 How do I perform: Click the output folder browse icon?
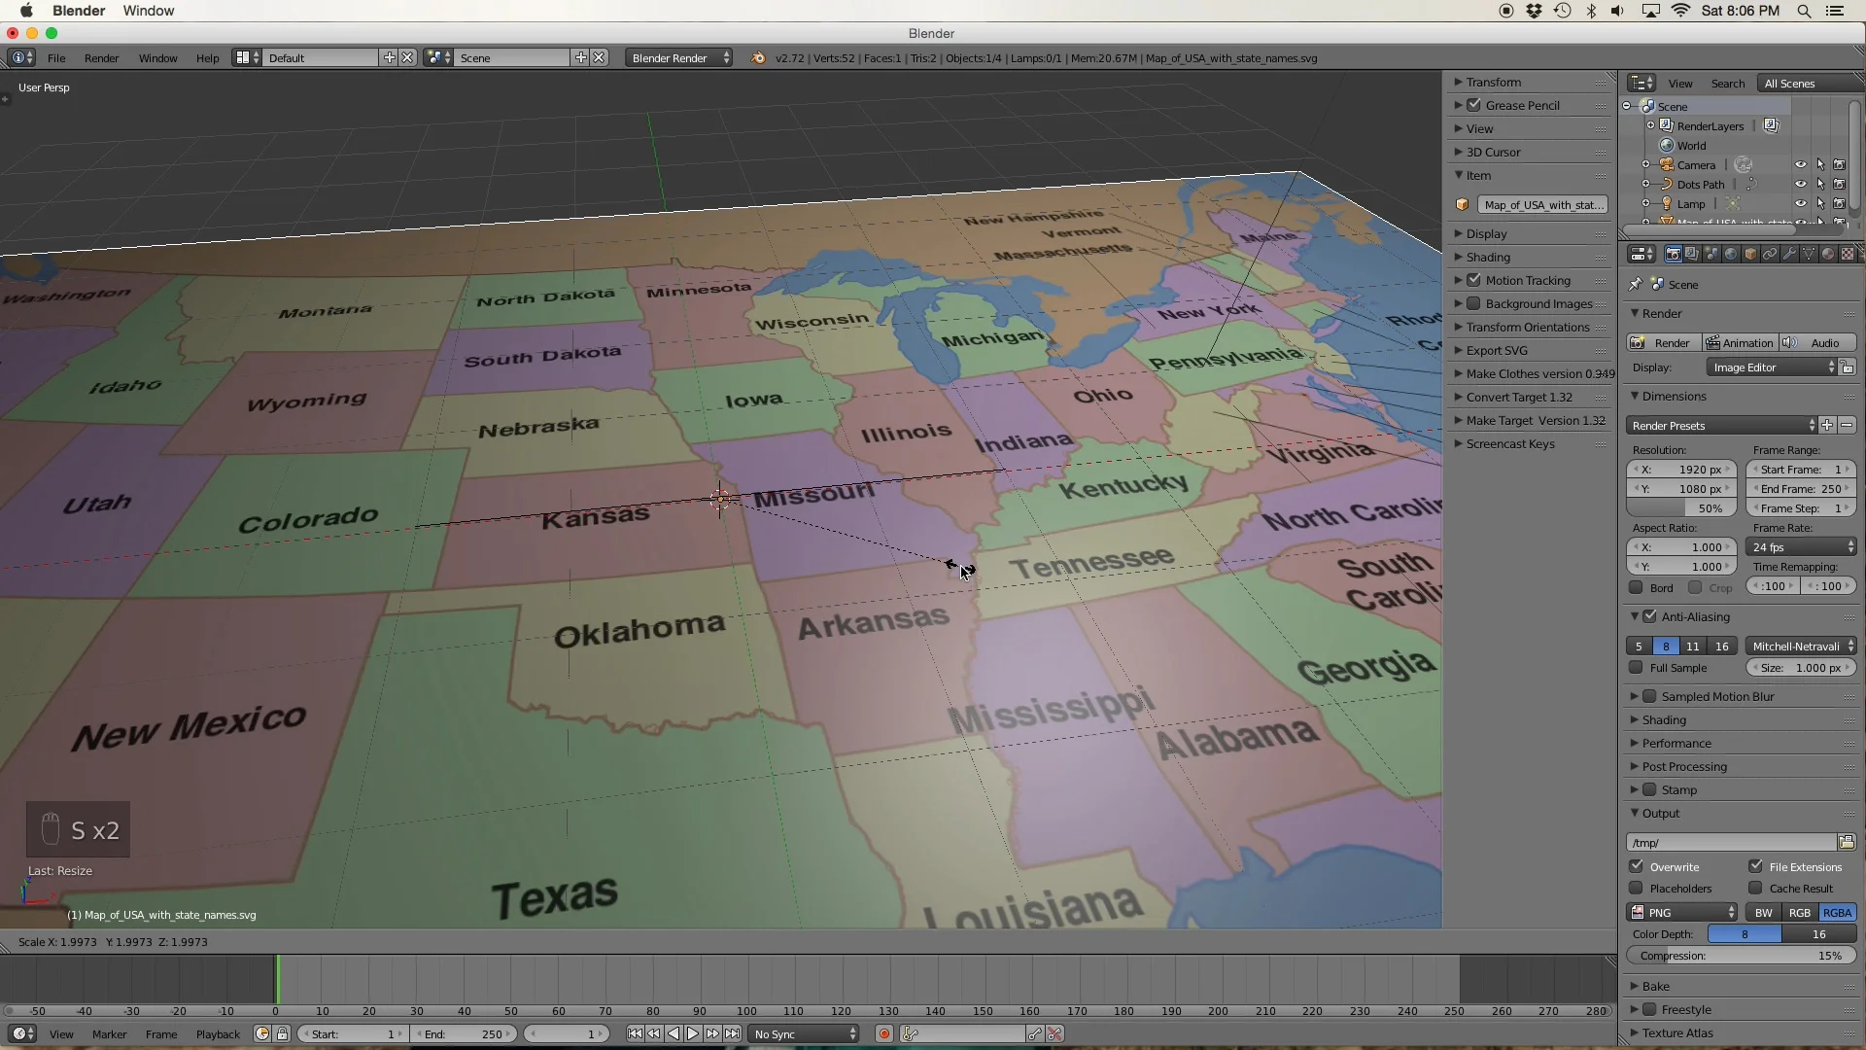pos(1846,842)
